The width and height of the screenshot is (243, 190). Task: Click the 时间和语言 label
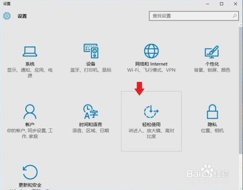(x=91, y=124)
